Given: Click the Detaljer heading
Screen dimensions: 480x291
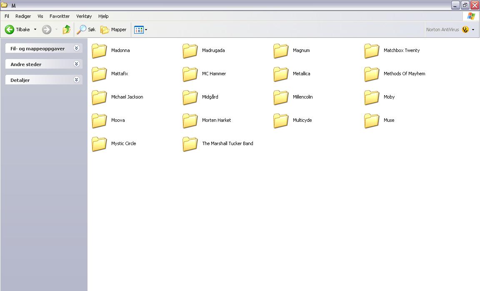Looking at the screenshot, I should click(20, 80).
